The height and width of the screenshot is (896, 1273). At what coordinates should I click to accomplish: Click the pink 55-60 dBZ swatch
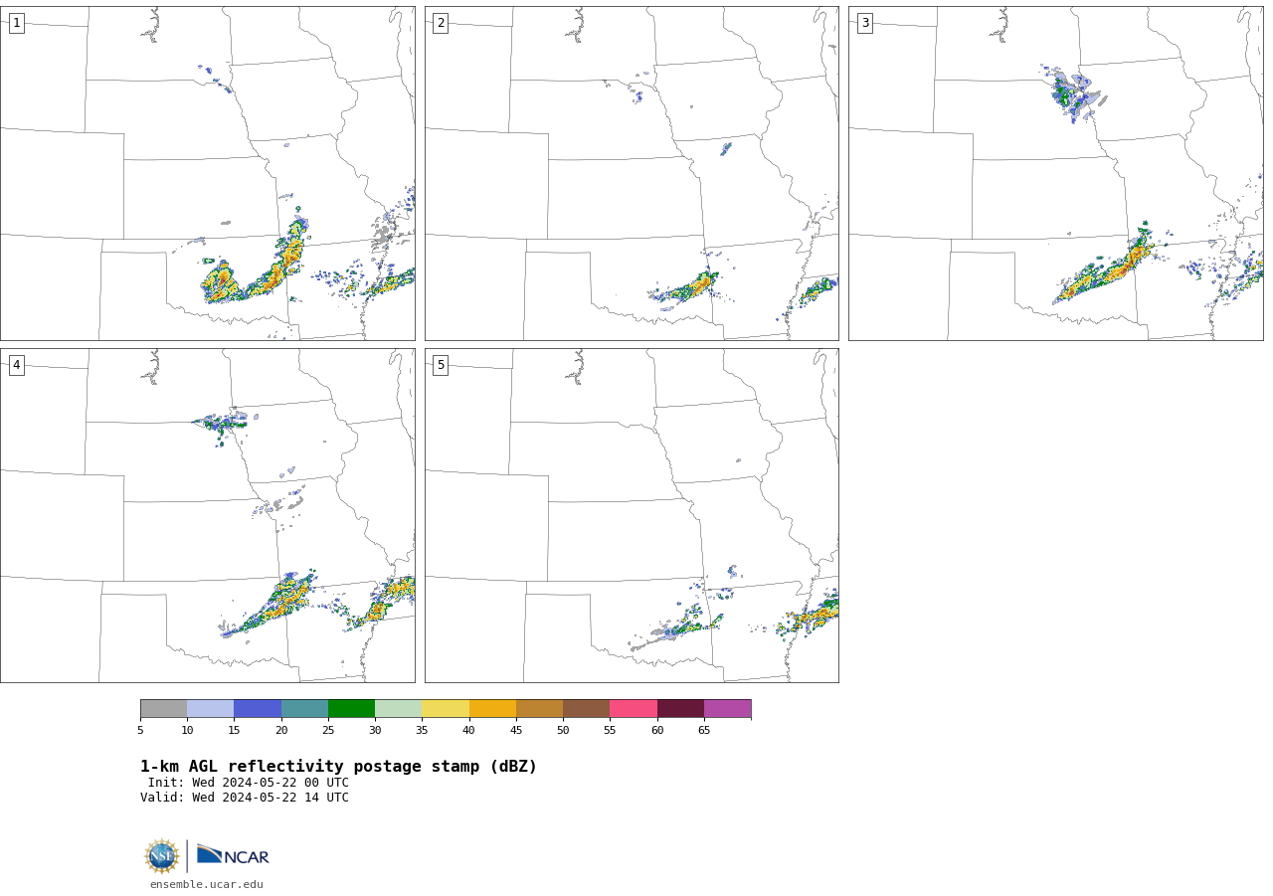634,708
